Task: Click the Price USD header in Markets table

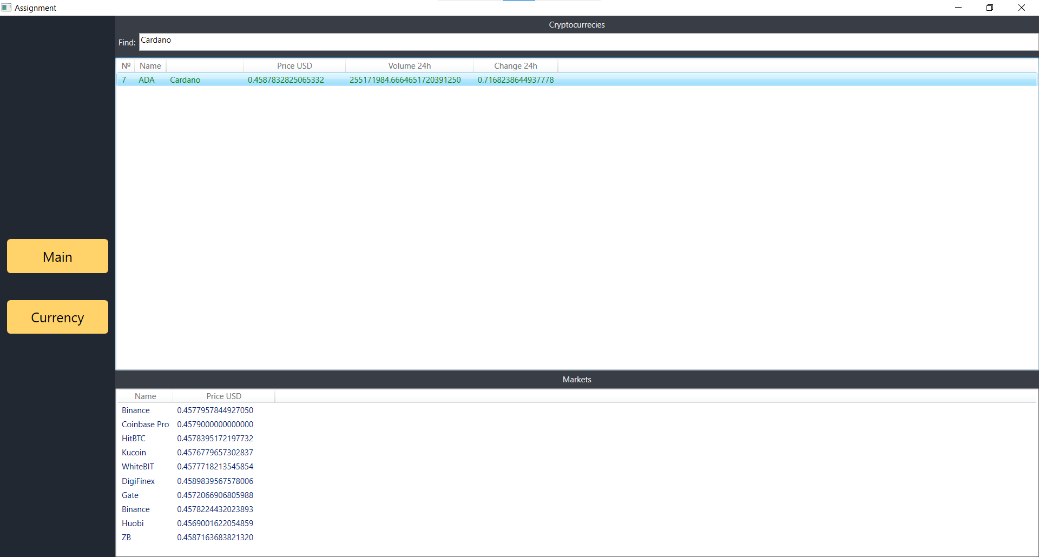Action: [x=223, y=396]
